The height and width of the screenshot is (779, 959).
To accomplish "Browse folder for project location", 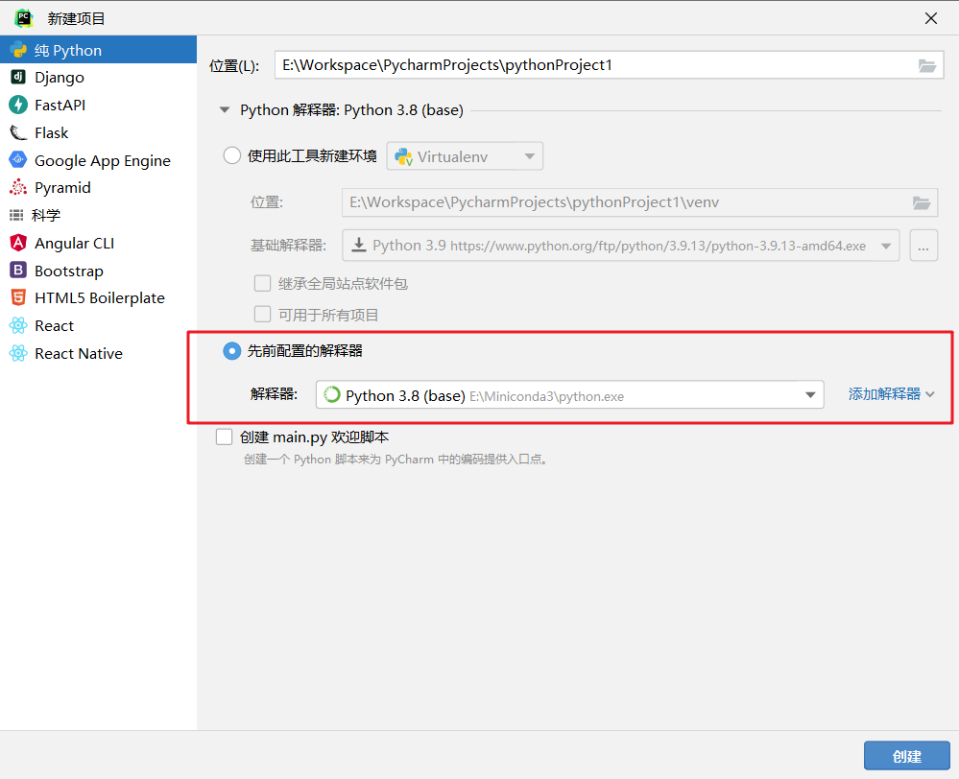I will click(x=927, y=65).
